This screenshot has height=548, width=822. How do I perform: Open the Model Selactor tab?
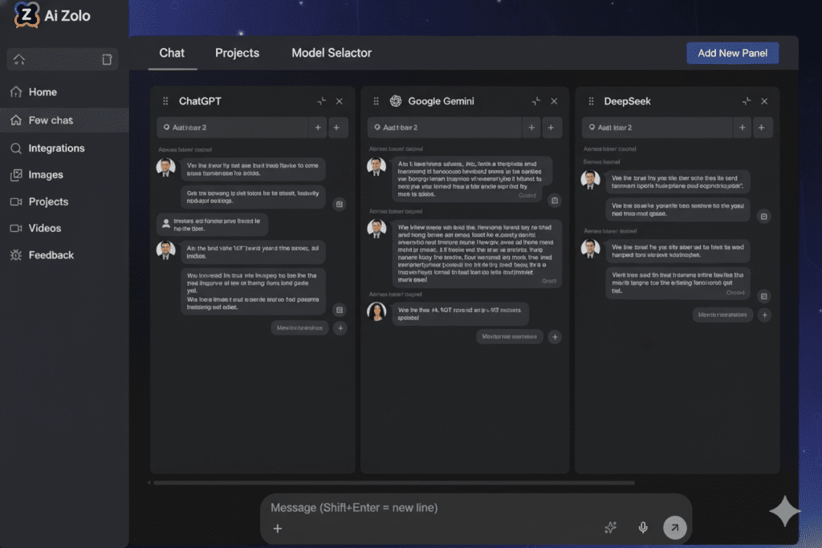click(332, 53)
